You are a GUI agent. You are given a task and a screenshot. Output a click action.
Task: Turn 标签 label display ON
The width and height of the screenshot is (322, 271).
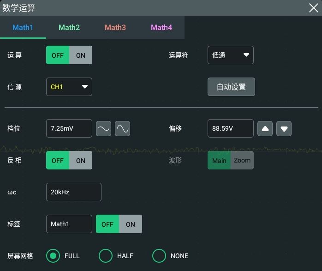pos(131,224)
